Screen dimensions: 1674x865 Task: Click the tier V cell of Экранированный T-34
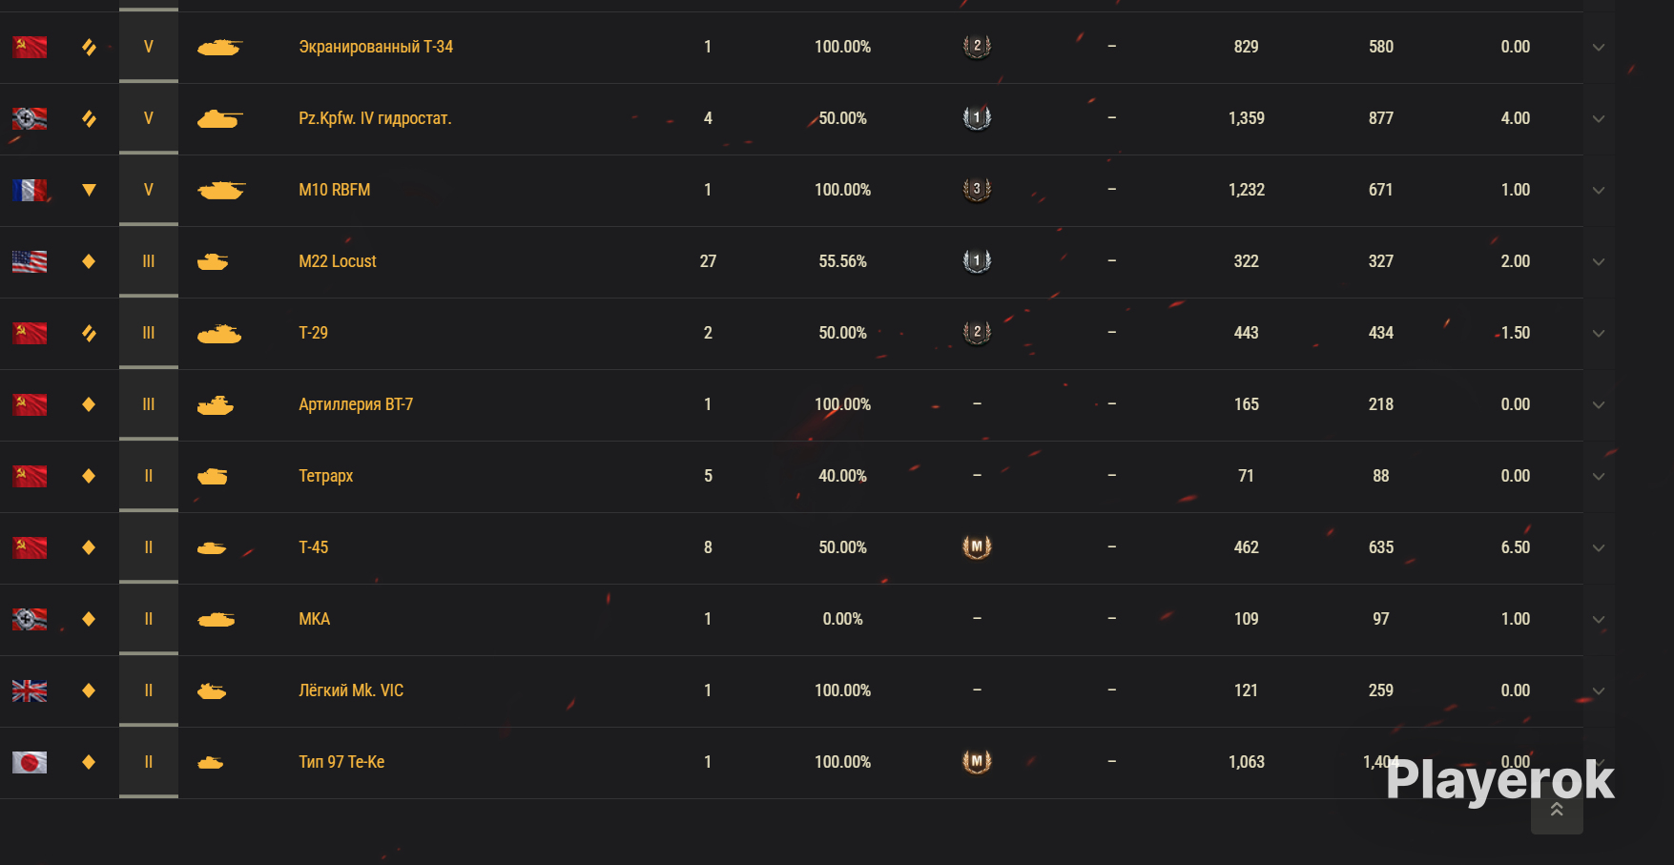pyautogui.click(x=149, y=47)
